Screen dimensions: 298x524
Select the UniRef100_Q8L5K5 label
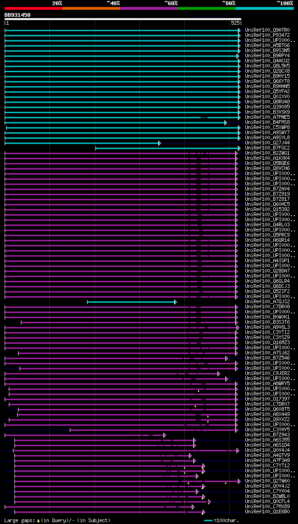pos(267,66)
